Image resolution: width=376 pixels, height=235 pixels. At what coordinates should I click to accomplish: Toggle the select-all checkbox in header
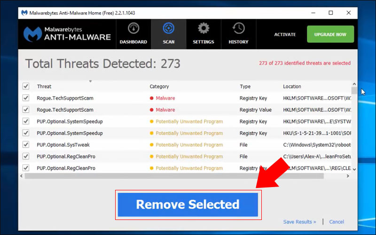coord(26,86)
